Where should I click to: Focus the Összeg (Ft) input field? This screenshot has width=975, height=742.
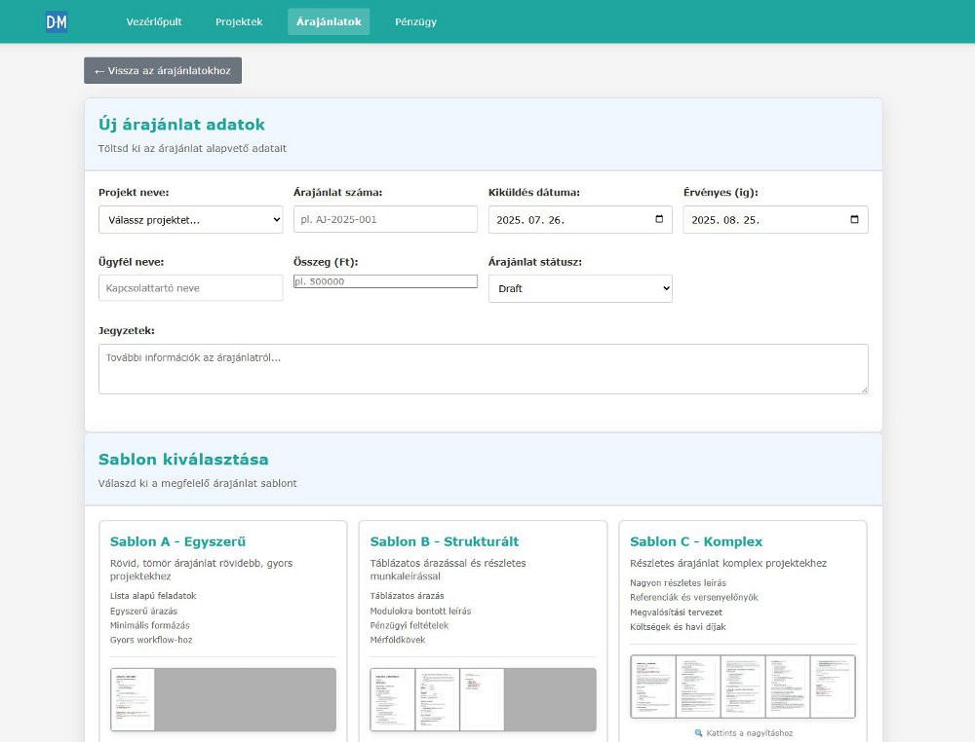tap(385, 281)
